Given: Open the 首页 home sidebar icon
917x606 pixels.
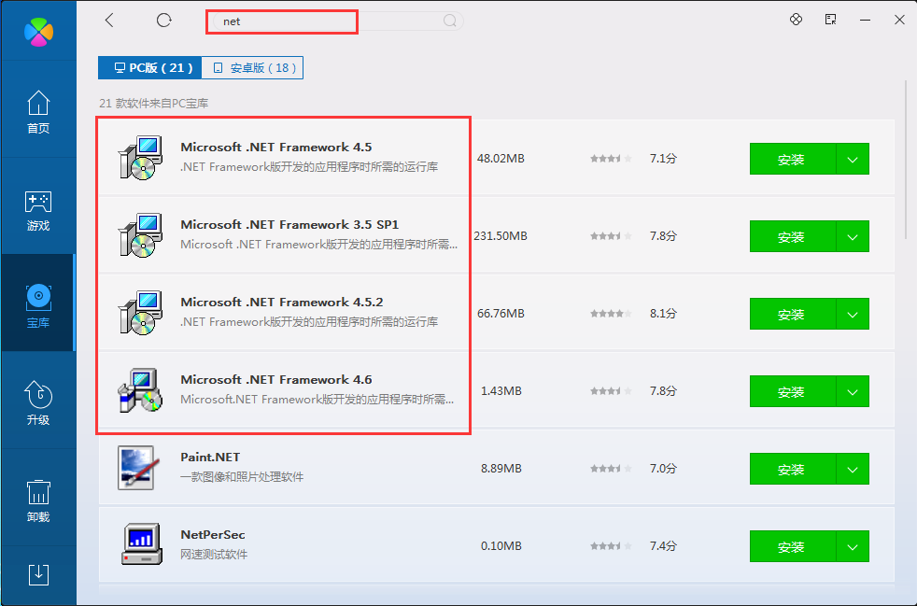Looking at the screenshot, I should [38, 112].
